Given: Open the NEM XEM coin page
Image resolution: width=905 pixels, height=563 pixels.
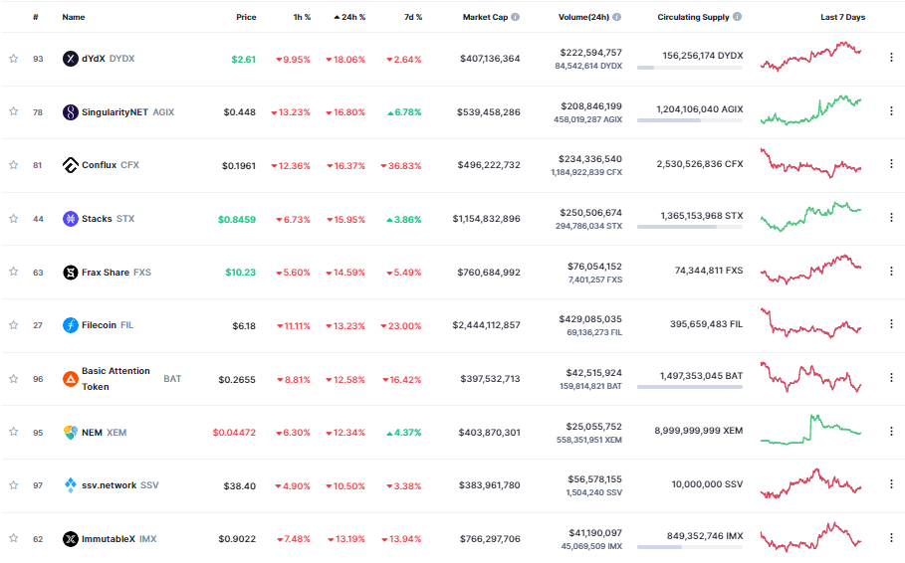Looking at the screenshot, I should [x=104, y=432].
